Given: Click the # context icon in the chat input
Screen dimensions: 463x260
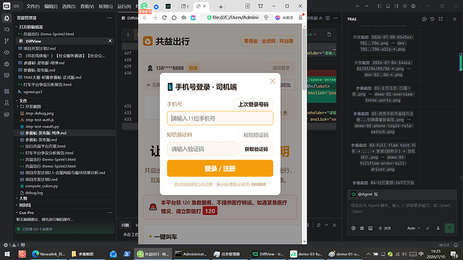Looking at the screenshot, I should pyautogui.click(x=362, y=228).
